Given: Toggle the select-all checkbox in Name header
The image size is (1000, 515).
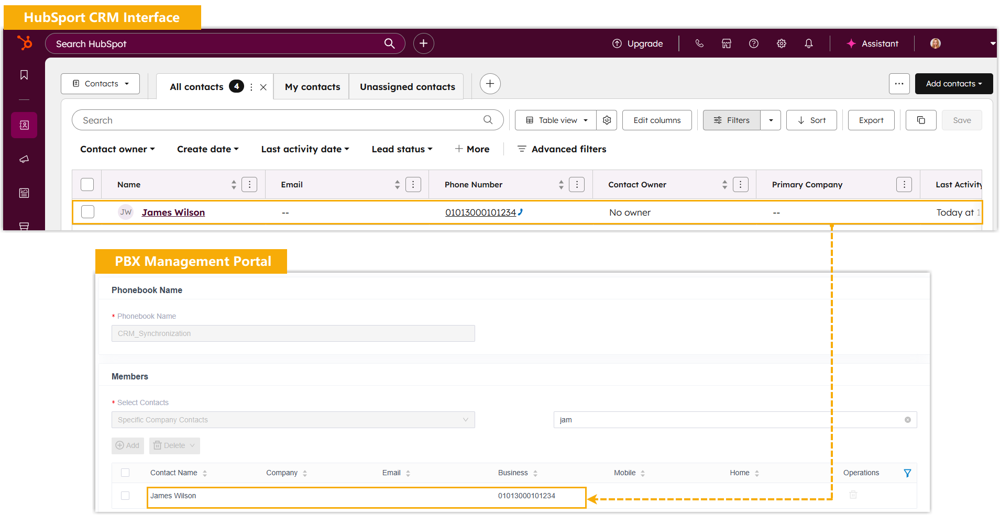Looking at the screenshot, I should coord(87,184).
